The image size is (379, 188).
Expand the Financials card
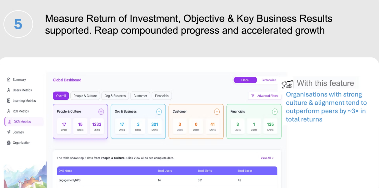coord(275,112)
